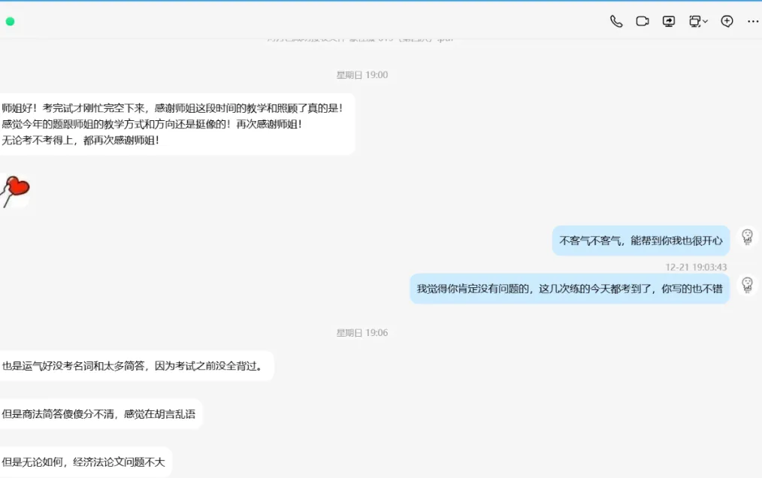
Task: Click the message "但是无论如何，经济法论文问题不大"
Action: (86, 462)
